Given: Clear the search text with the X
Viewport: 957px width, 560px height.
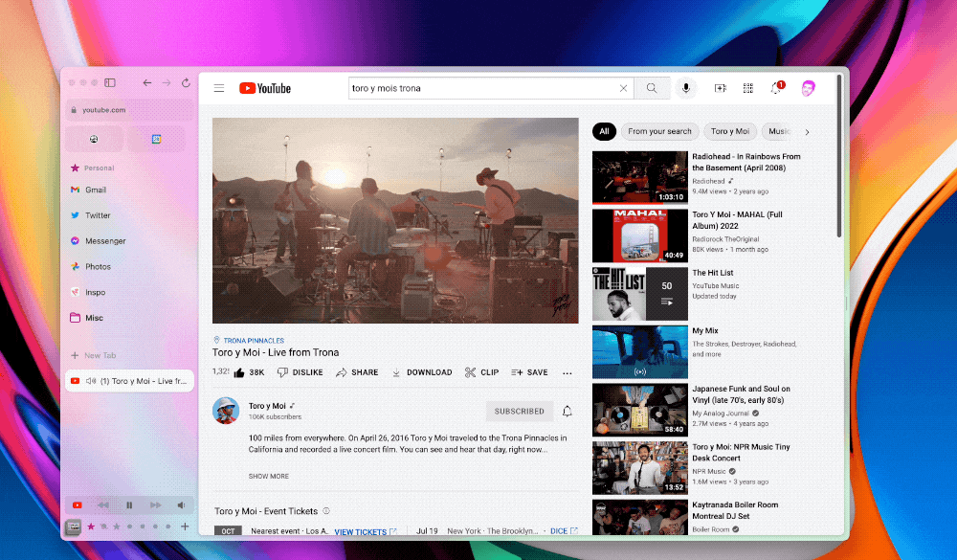Looking at the screenshot, I should point(623,89).
